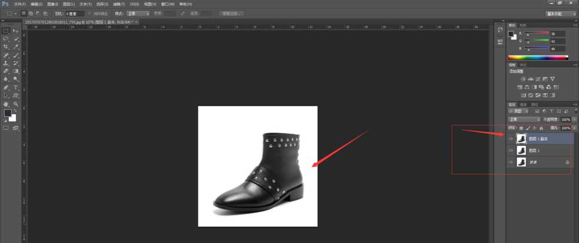
Task: Select the Zoom tool in toolbox
Action: click(16, 104)
